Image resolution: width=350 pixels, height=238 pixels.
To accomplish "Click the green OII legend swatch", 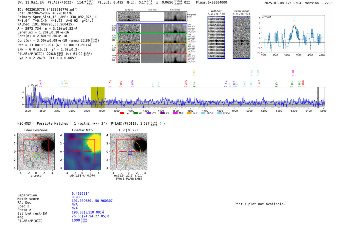I will [135, 113].
